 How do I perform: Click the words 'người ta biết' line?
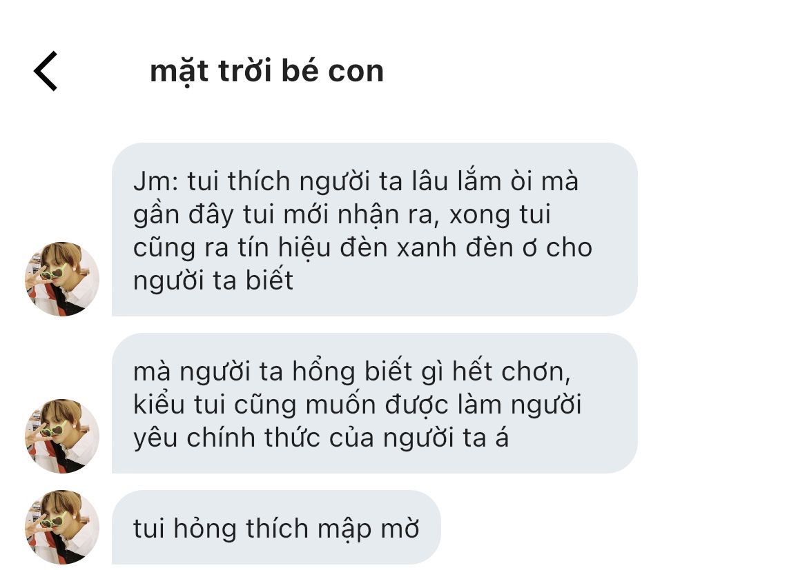point(213,282)
